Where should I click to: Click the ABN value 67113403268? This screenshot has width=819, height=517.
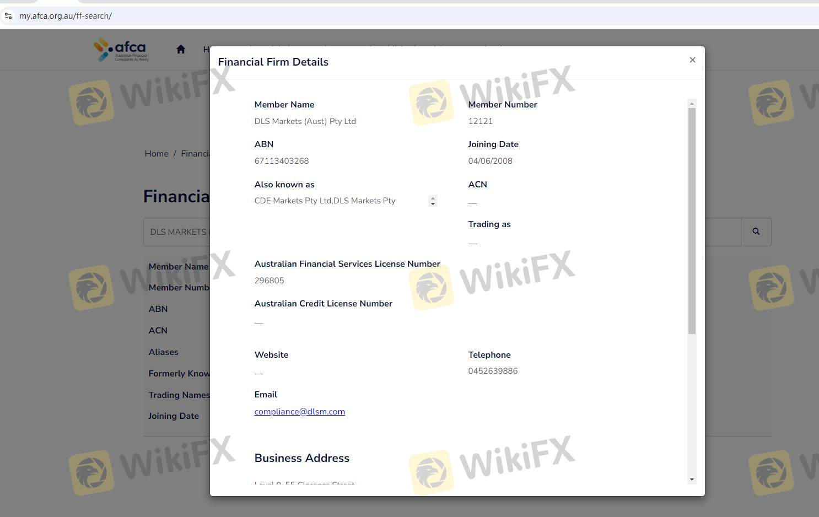281,161
